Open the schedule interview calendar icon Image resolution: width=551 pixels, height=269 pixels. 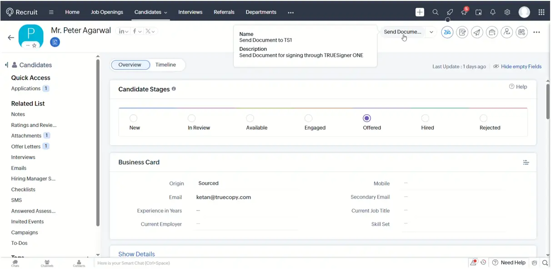521,32
